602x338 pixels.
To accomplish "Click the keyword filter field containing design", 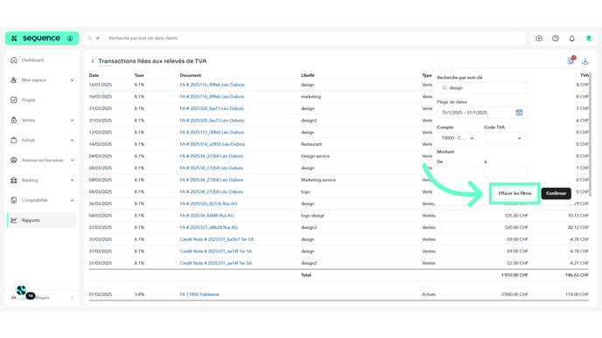I will pyautogui.click(x=482, y=88).
